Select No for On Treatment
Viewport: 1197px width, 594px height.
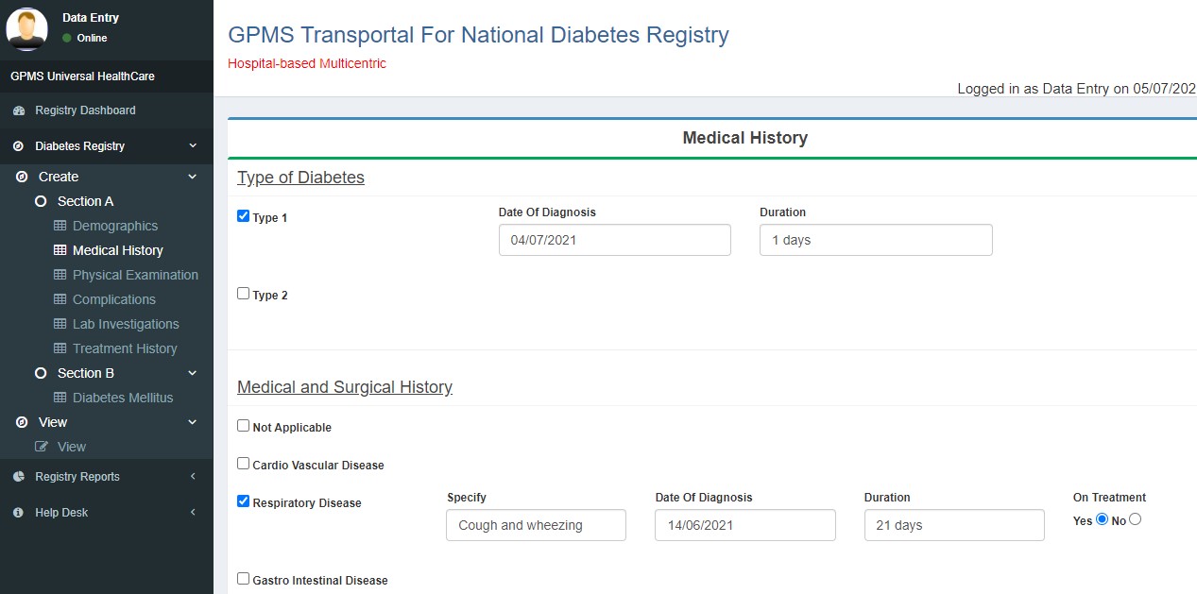pos(1135,518)
